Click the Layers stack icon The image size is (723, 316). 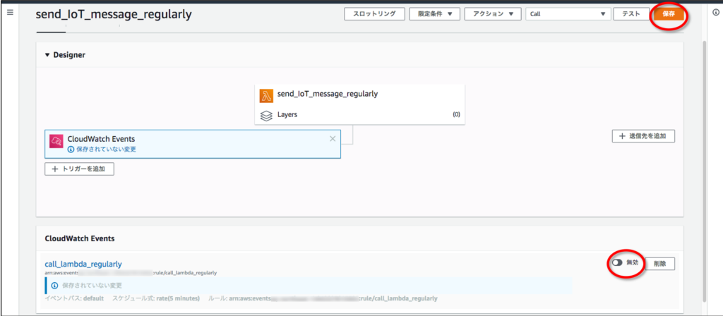tap(266, 115)
